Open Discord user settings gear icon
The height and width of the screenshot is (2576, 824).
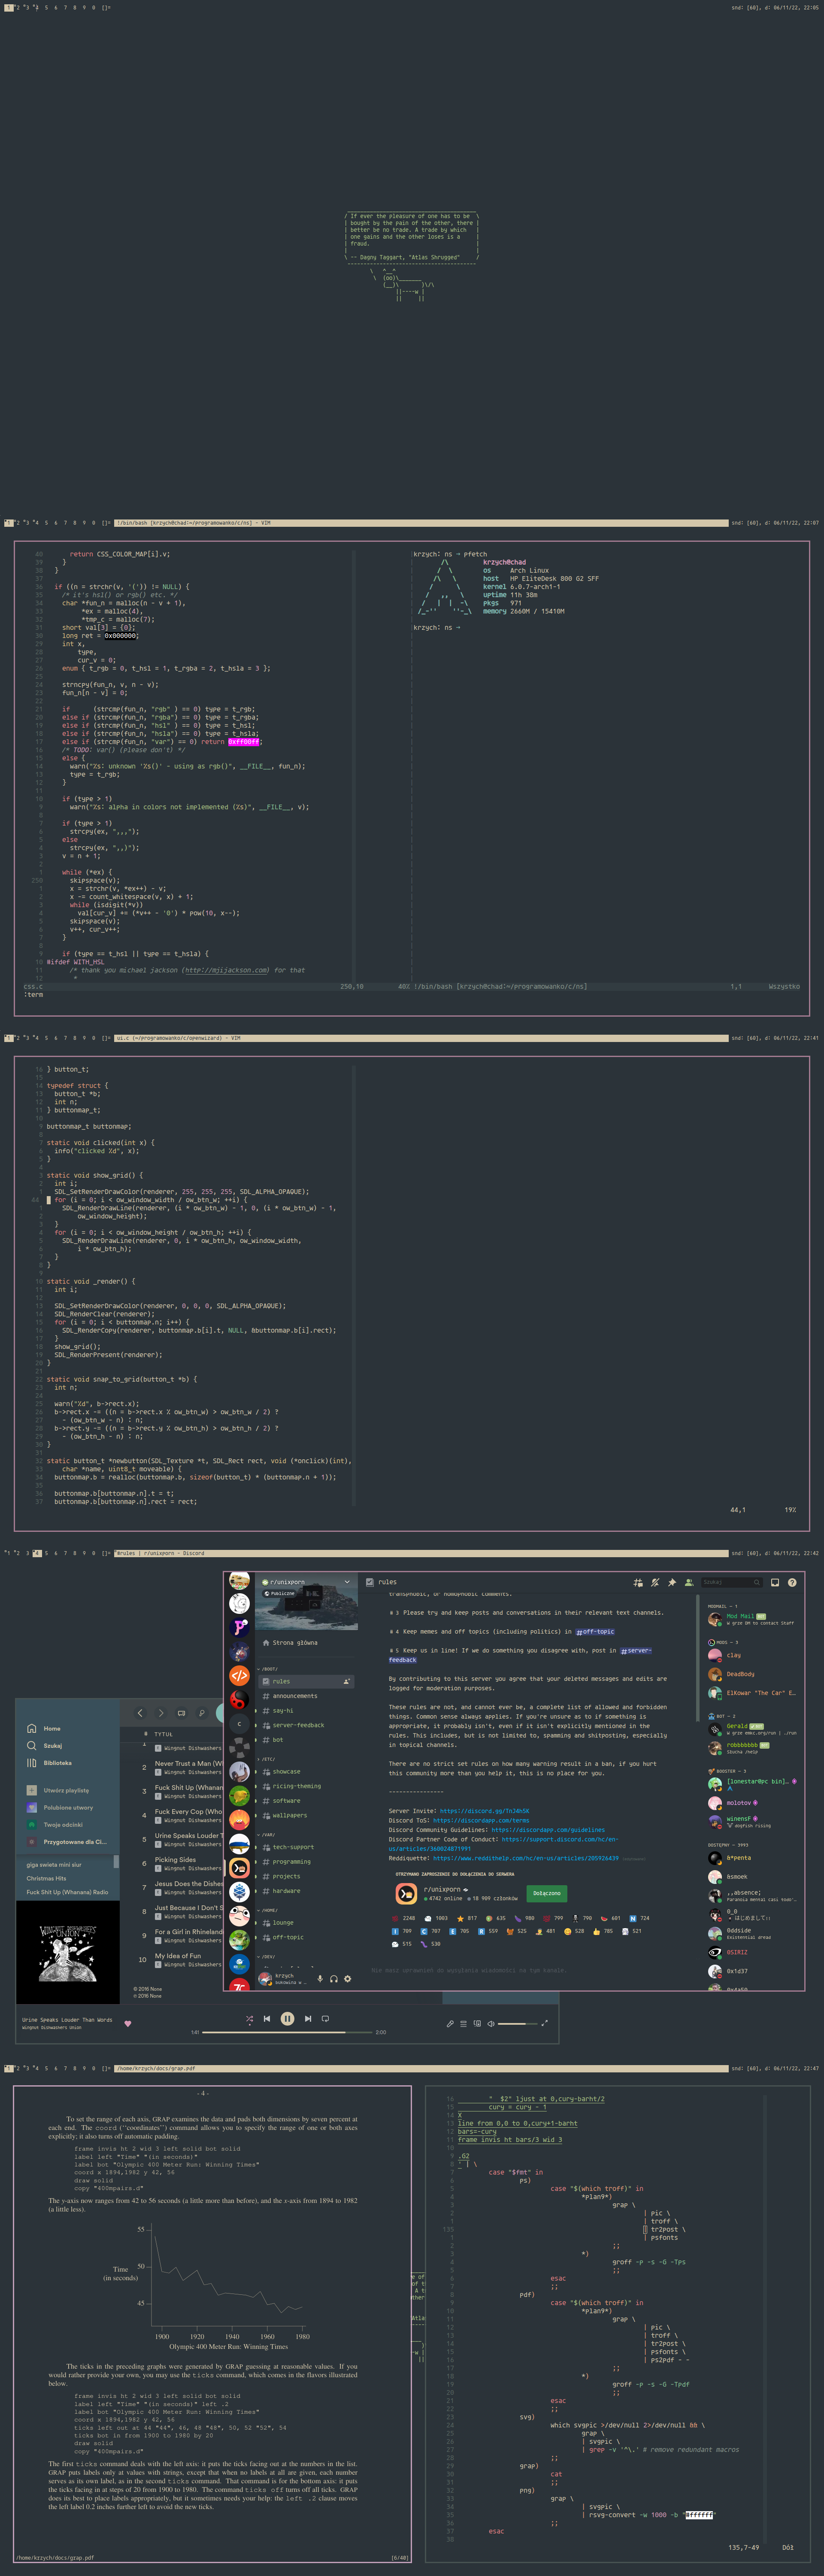pos(347,1978)
